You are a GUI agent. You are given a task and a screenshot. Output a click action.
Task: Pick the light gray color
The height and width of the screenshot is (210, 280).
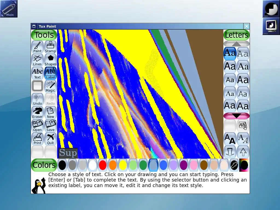coord(82,165)
